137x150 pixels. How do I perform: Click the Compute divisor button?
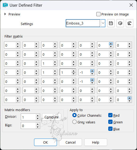(52, 117)
